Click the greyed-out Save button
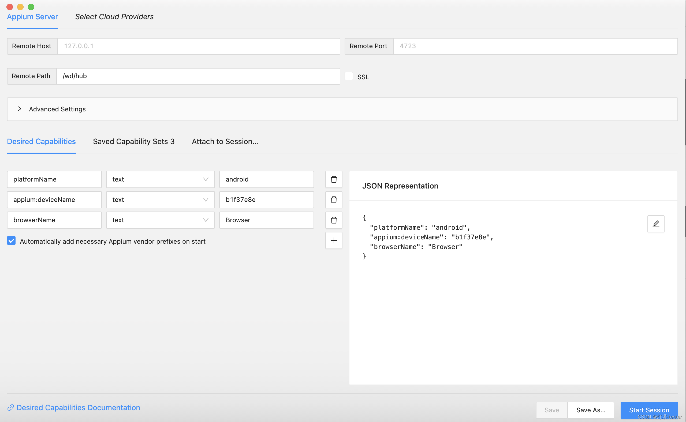Image resolution: width=686 pixels, height=422 pixels. tap(551, 410)
